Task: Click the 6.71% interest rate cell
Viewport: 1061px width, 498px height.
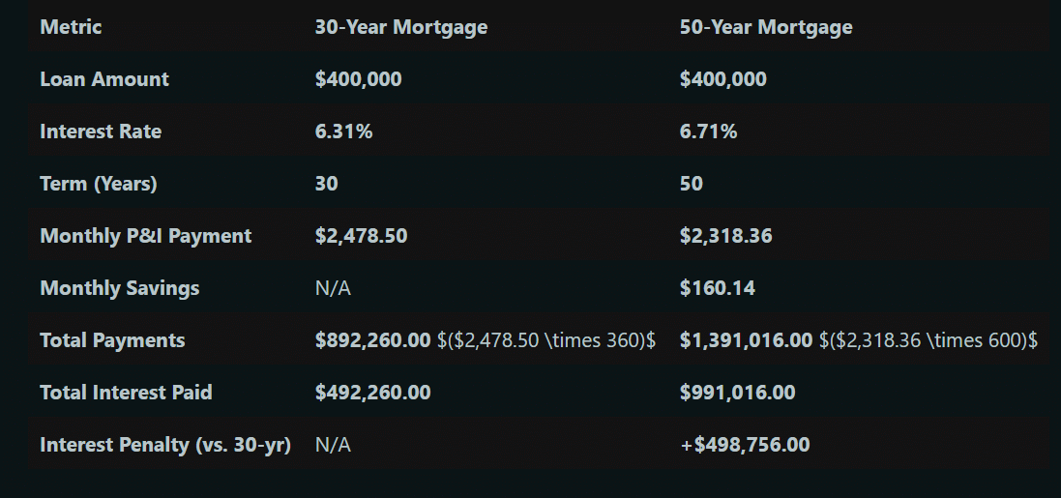Action: [708, 132]
